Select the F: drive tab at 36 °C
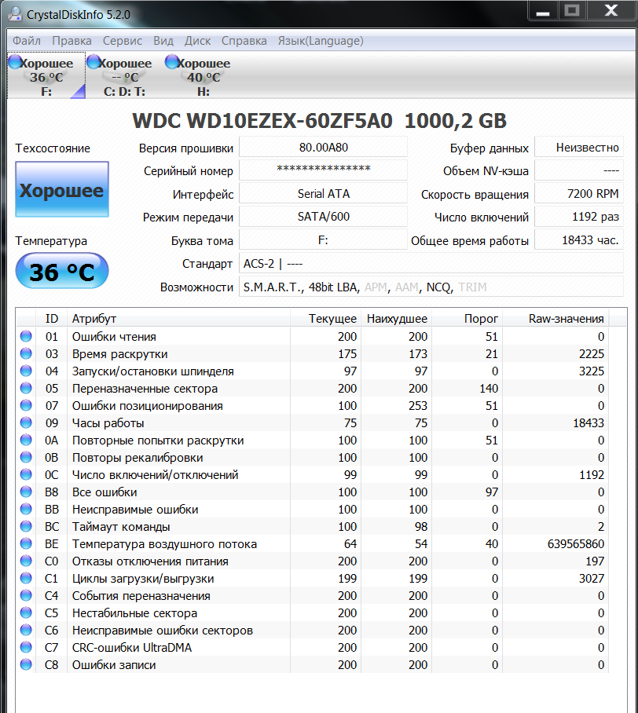This screenshot has width=638, height=713. pyautogui.click(x=46, y=76)
